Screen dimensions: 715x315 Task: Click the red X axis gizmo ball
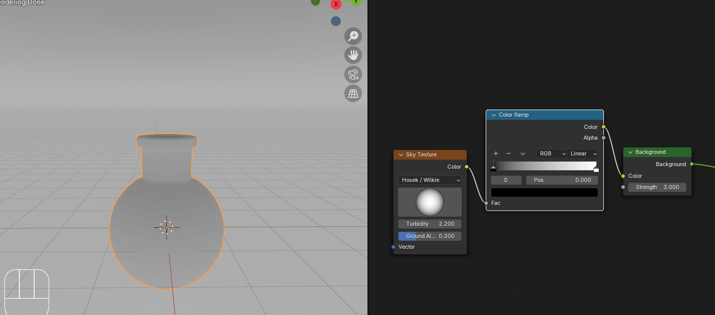tap(336, 4)
